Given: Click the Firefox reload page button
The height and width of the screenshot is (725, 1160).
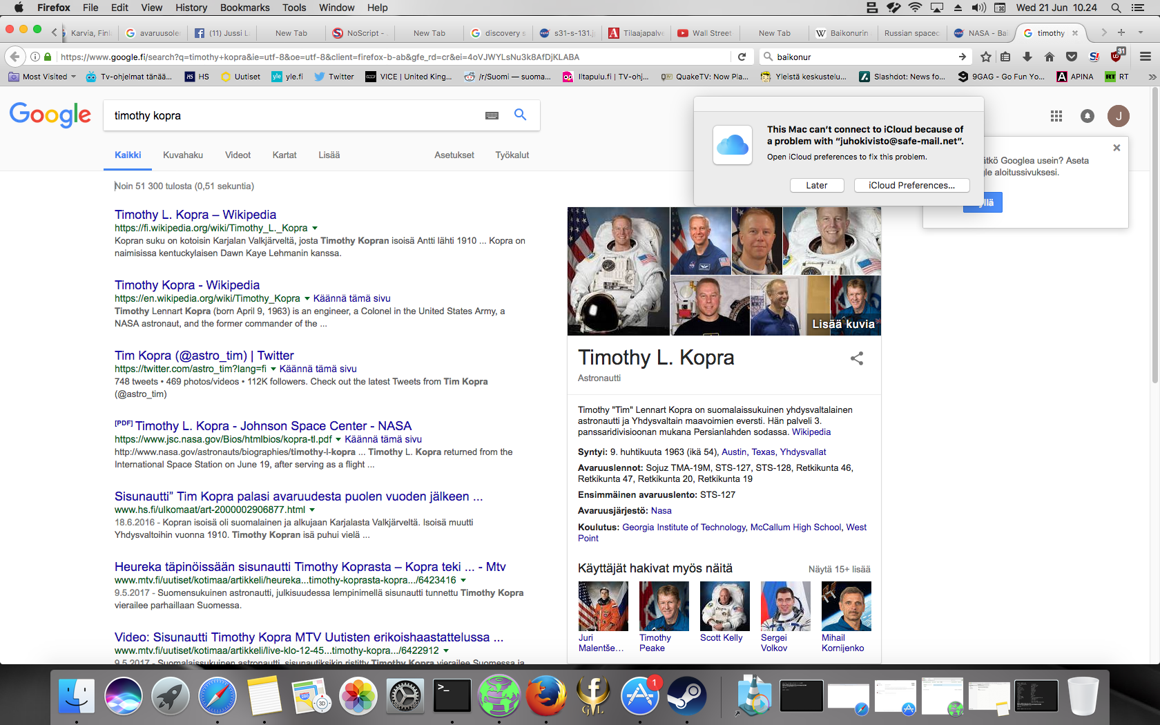Looking at the screenshot, I should click(x=742, y=57).
